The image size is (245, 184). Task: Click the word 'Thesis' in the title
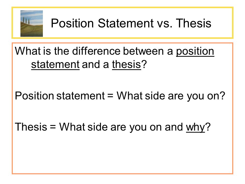click(193, 23)
